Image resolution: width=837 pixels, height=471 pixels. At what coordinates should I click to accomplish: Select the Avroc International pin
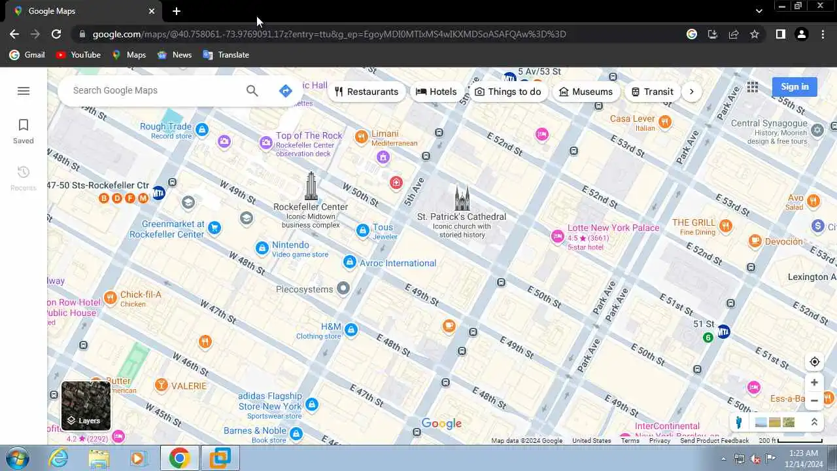tap(349, 262)
